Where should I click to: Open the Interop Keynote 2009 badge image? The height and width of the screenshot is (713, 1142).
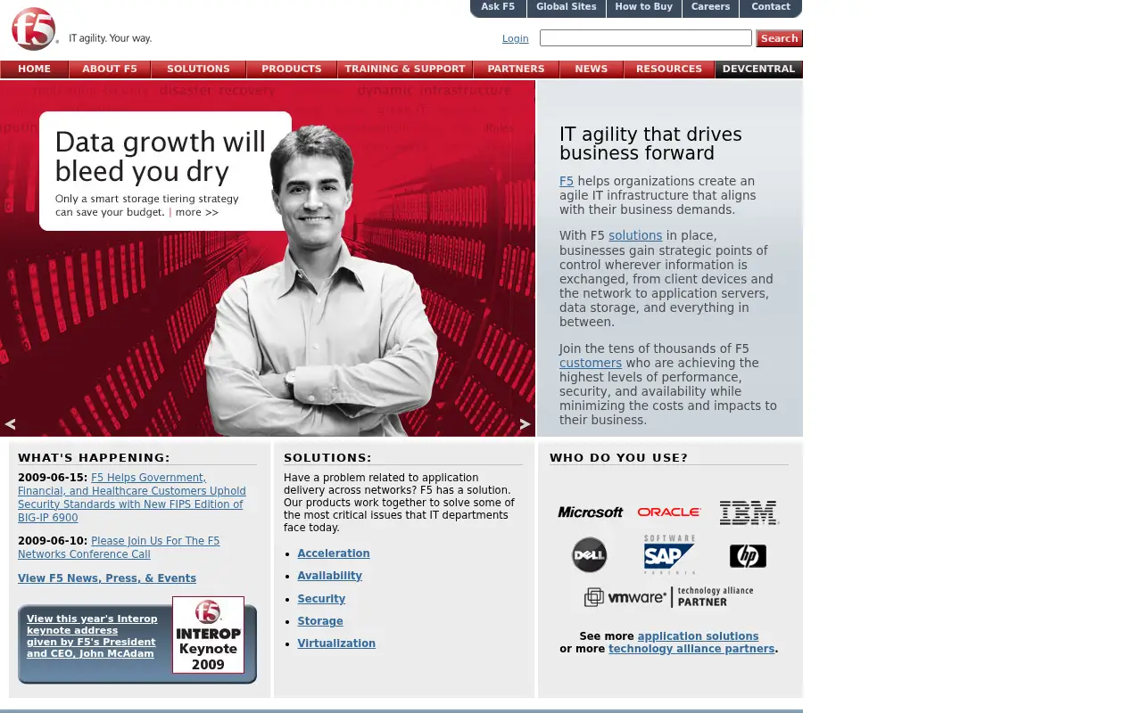[208, 635]
